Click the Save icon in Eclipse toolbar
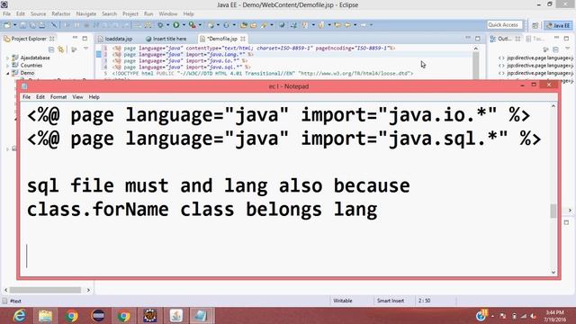The image size is (576, 324). (22, 25)
